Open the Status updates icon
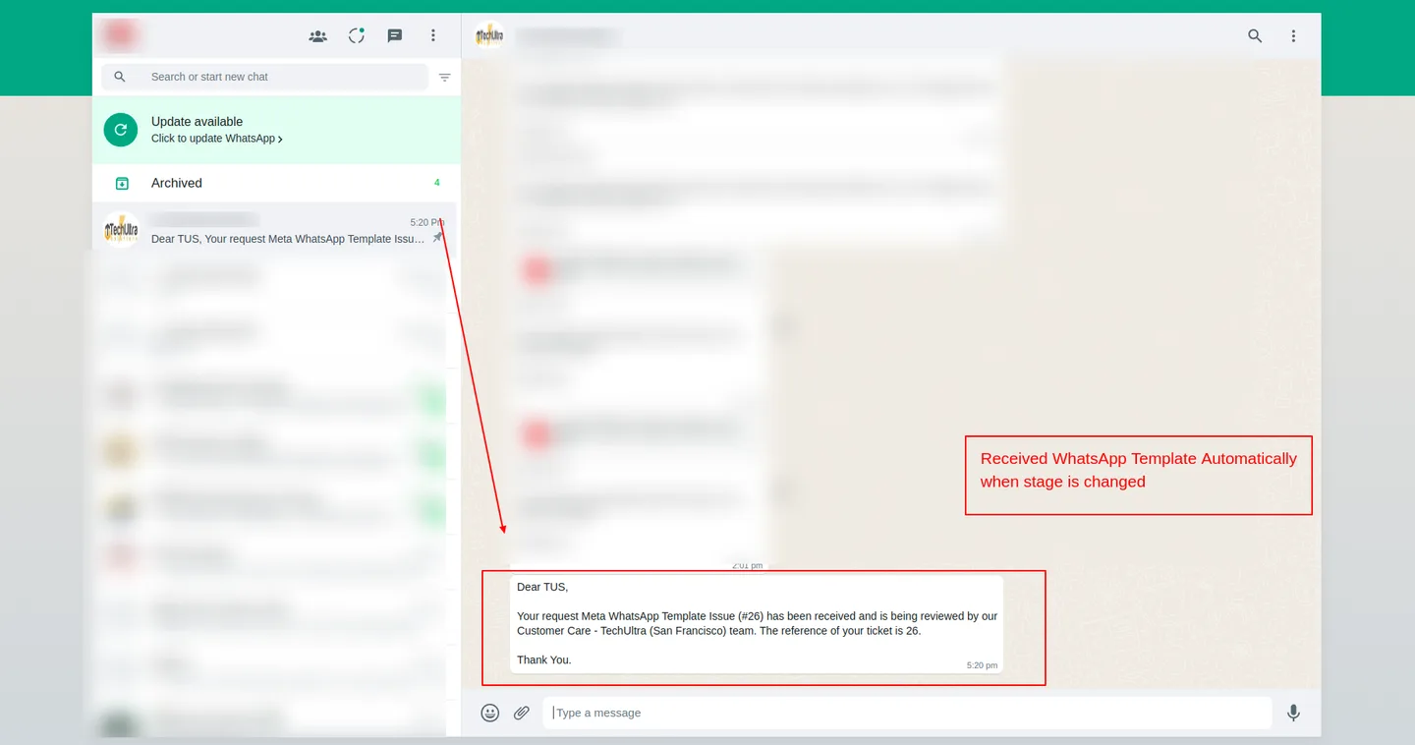 tap(357, 35)
